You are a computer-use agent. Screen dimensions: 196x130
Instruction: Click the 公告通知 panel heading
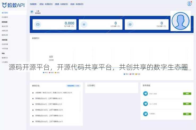(x=91, y=85)
